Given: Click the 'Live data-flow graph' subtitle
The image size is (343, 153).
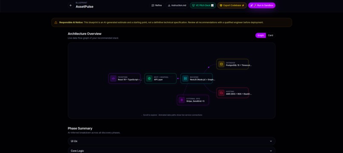Looking at the screenshot, I should pyautogui.click(x=93, y=38).
